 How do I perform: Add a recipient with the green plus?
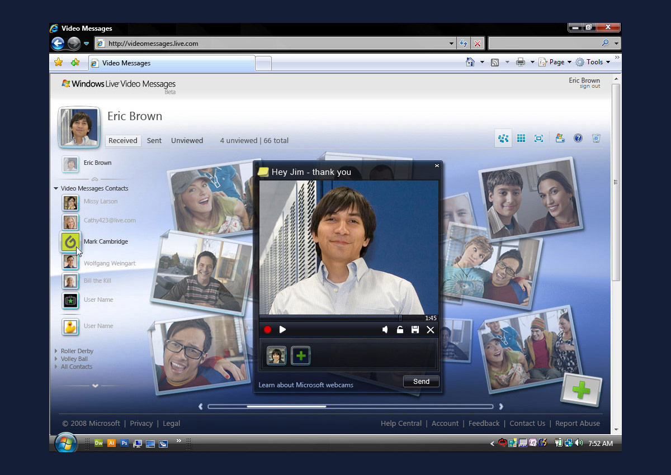tap(301, 355)
